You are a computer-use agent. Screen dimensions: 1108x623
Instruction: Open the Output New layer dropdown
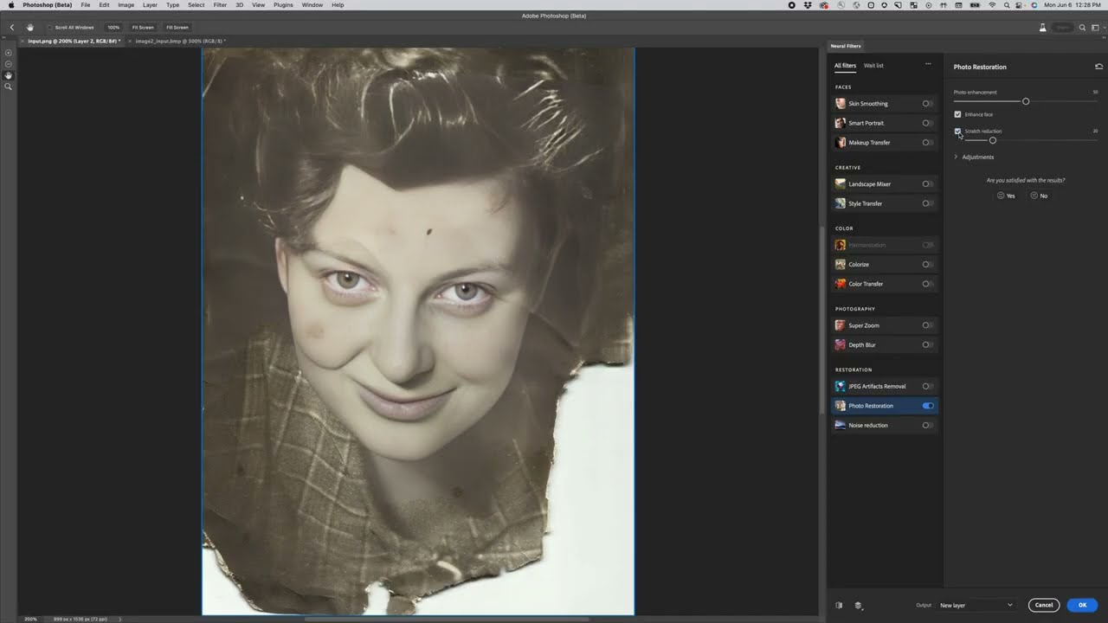tap(975, 605)
